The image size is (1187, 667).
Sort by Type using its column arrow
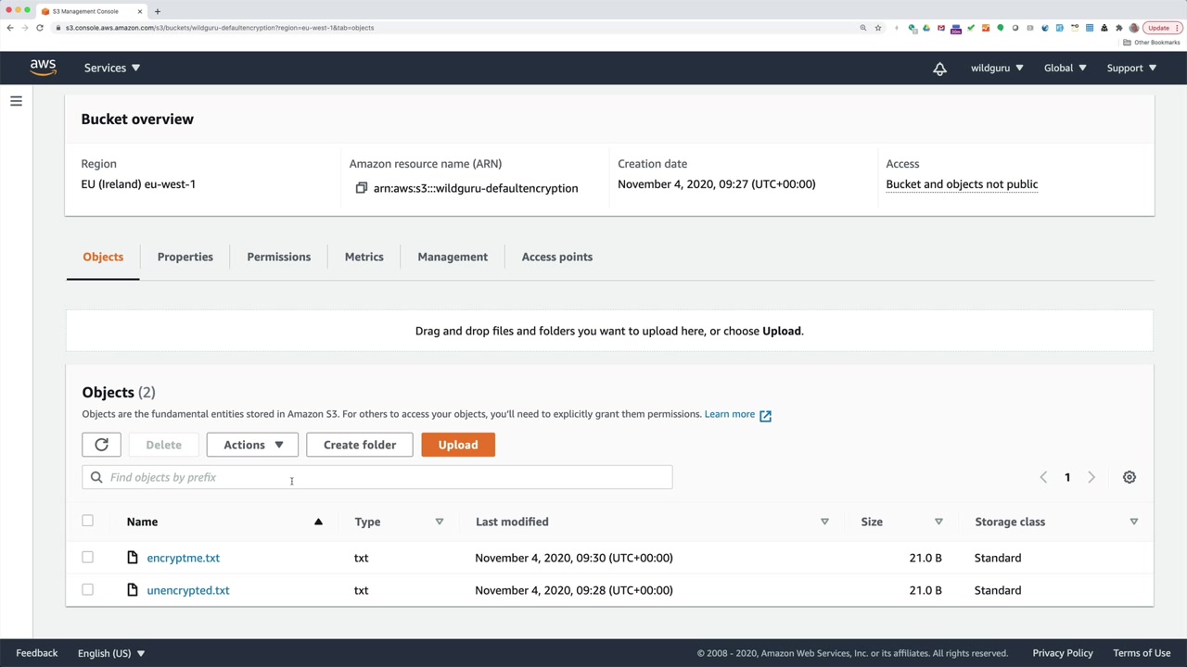pyautogui.click(x=440, y=522)
